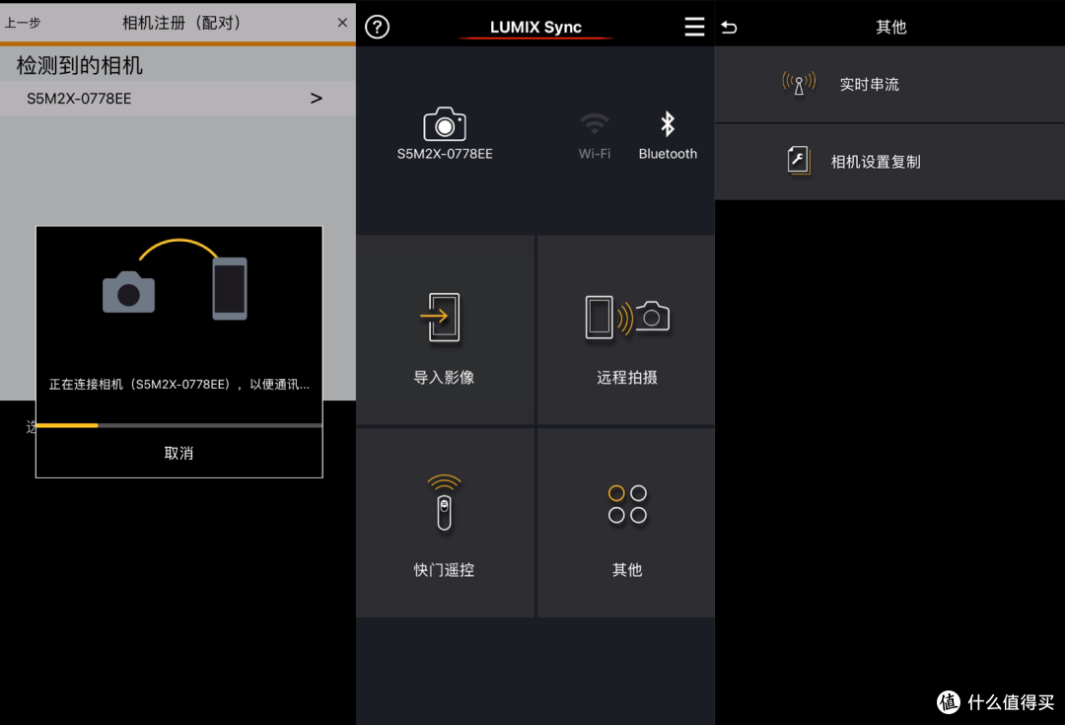Open the help question mark icon
1065x725 pixels.
(377, 28)
